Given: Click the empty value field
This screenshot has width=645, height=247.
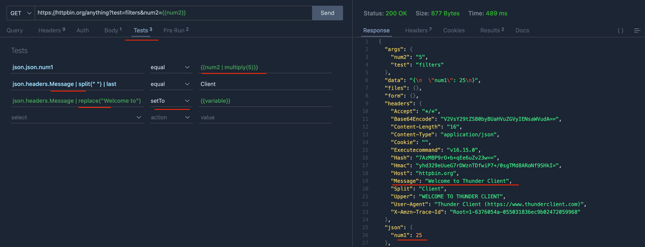Looking at the screenshot, I should point(265,117).
